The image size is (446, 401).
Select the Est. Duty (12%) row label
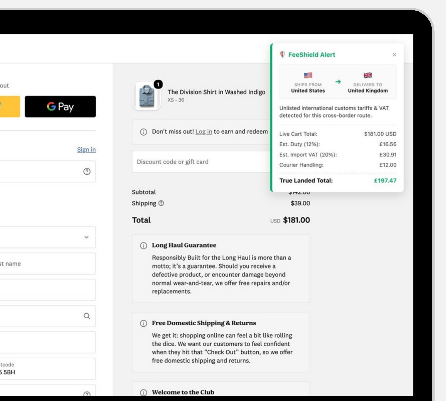click(300, 144)
